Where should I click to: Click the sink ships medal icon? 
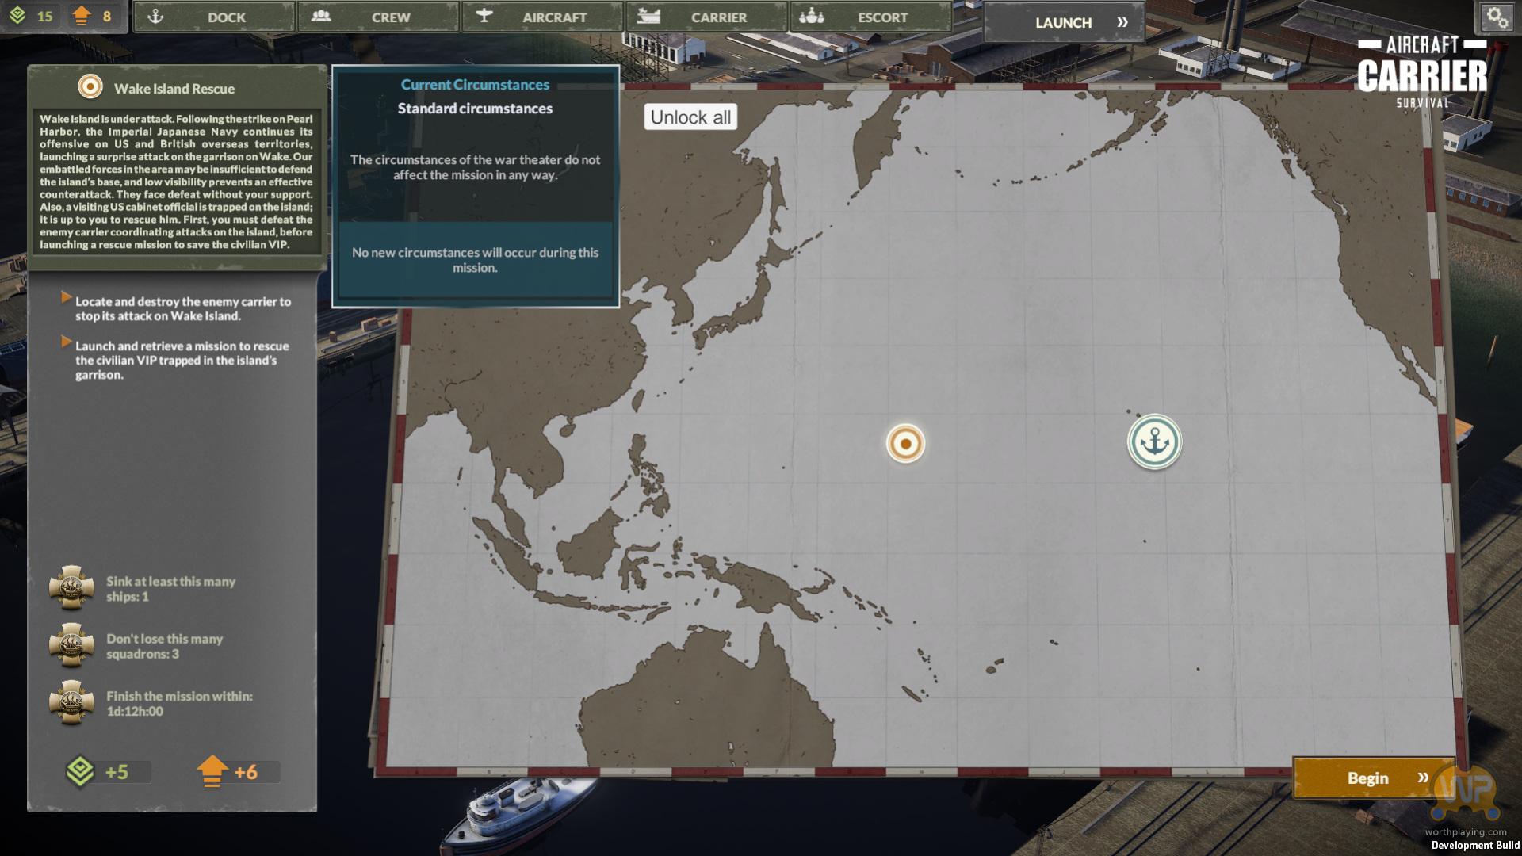(x=71, y=587)
